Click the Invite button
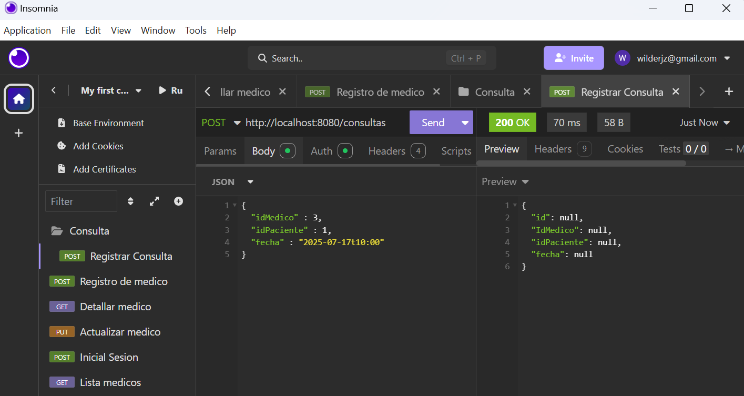The width and height of the screenshot is (744, 396). point(574,58)
